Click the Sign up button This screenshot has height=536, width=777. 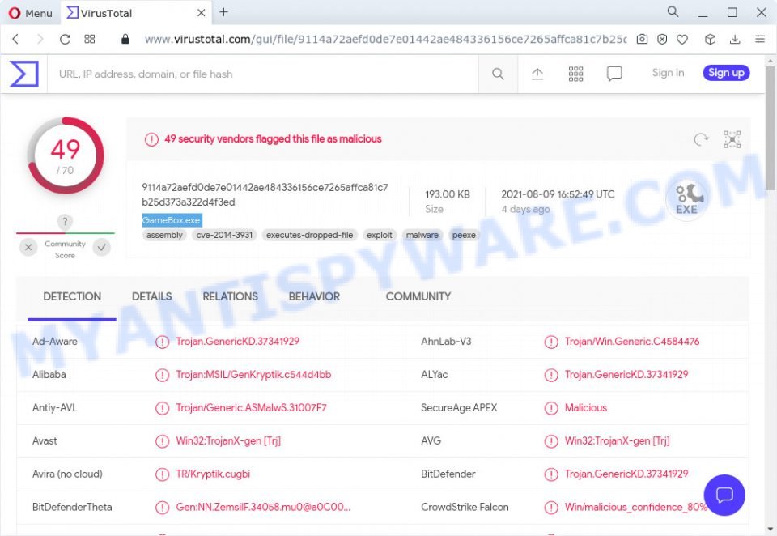click(x=726, y=73)
